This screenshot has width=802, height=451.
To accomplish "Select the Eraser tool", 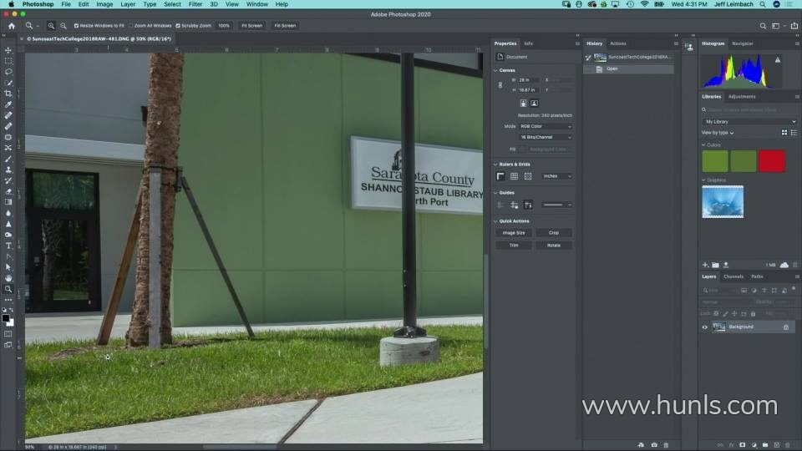I will coord(8,191).
